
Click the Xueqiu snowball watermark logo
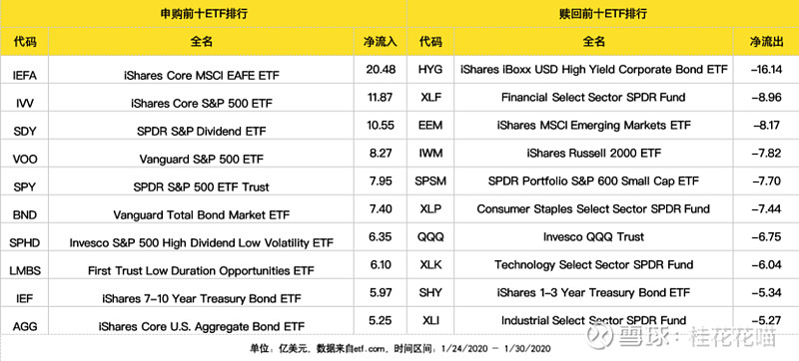click(598, 336)
